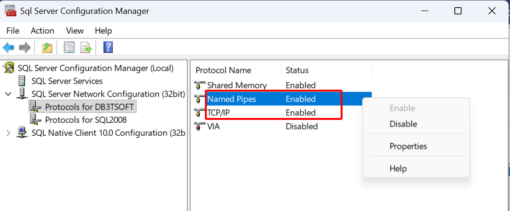
Task: Click the Export List toolbar icon
Action: tap(86, 47)
